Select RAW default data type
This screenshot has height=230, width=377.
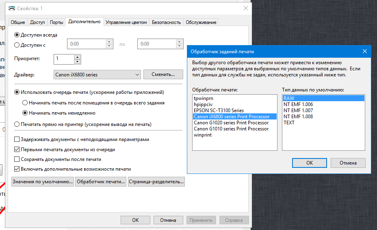(323, 98)
